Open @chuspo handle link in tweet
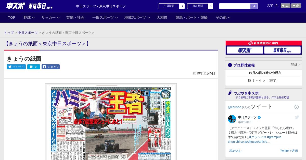The height and width of the screenshot is (160, 306). pos(245,122)
